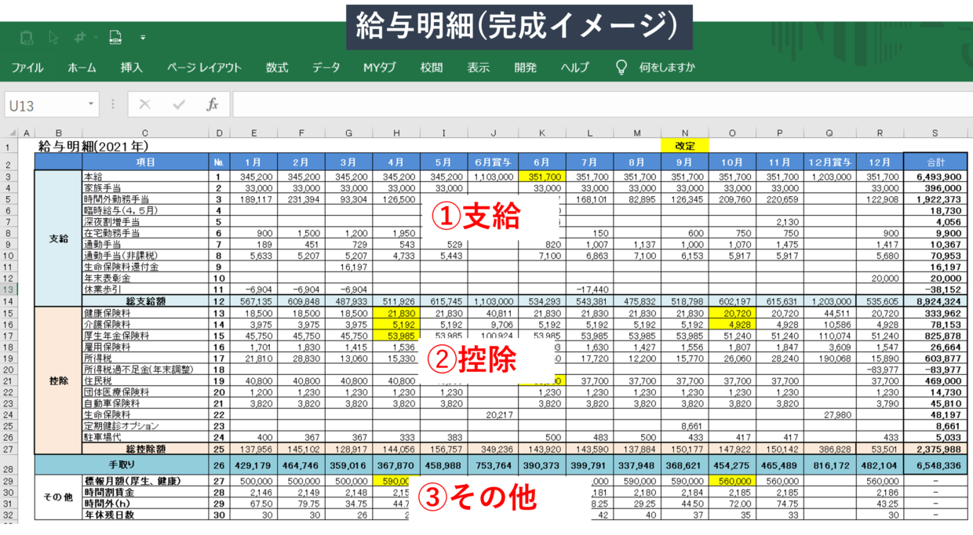Viewport: 973px width, 535px height.
Task: Open Customize Quick Access Toolbar dropdown
Action: coord(143,37)
